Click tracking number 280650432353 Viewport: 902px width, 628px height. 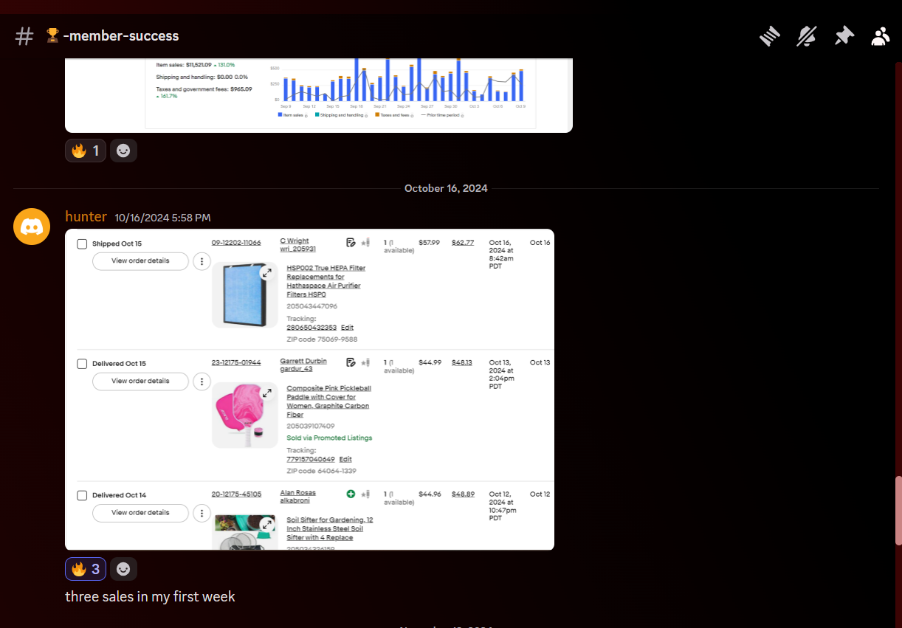pyautogui.click(x=311, y=328)
